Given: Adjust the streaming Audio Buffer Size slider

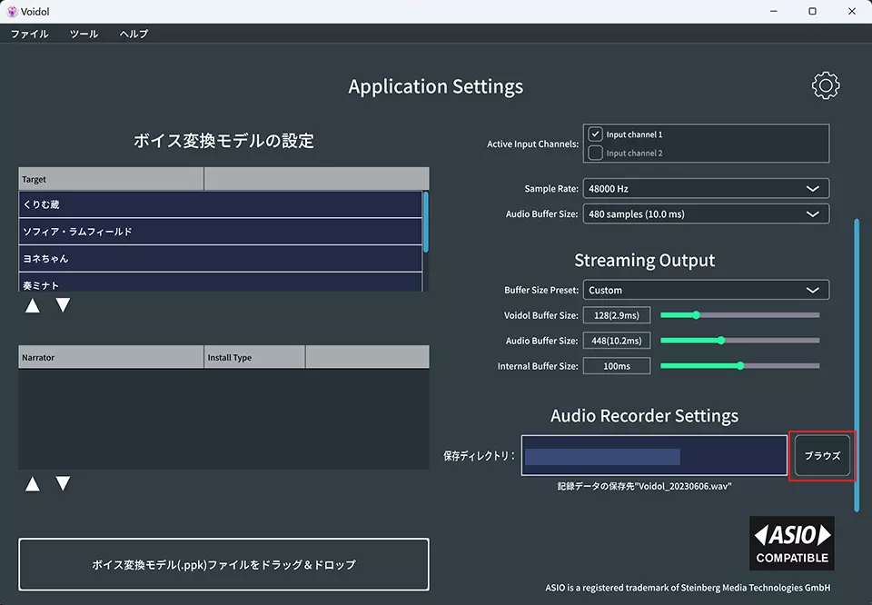Looking at the screenshot, I should point(739,341).
